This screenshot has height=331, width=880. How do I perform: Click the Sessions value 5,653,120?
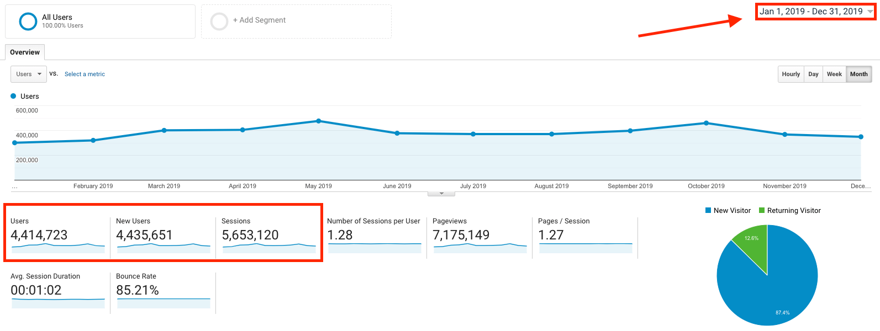coord(250,235)
